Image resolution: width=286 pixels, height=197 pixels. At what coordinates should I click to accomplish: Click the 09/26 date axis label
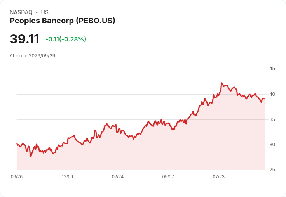click(17, 177)
